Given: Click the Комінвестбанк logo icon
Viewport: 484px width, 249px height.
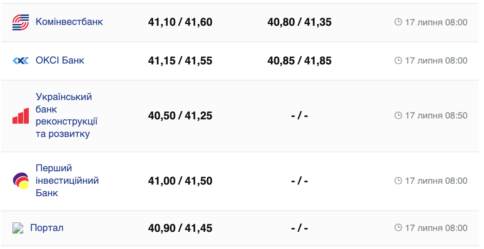Looking at the screenshot, I should click(21, 22).
